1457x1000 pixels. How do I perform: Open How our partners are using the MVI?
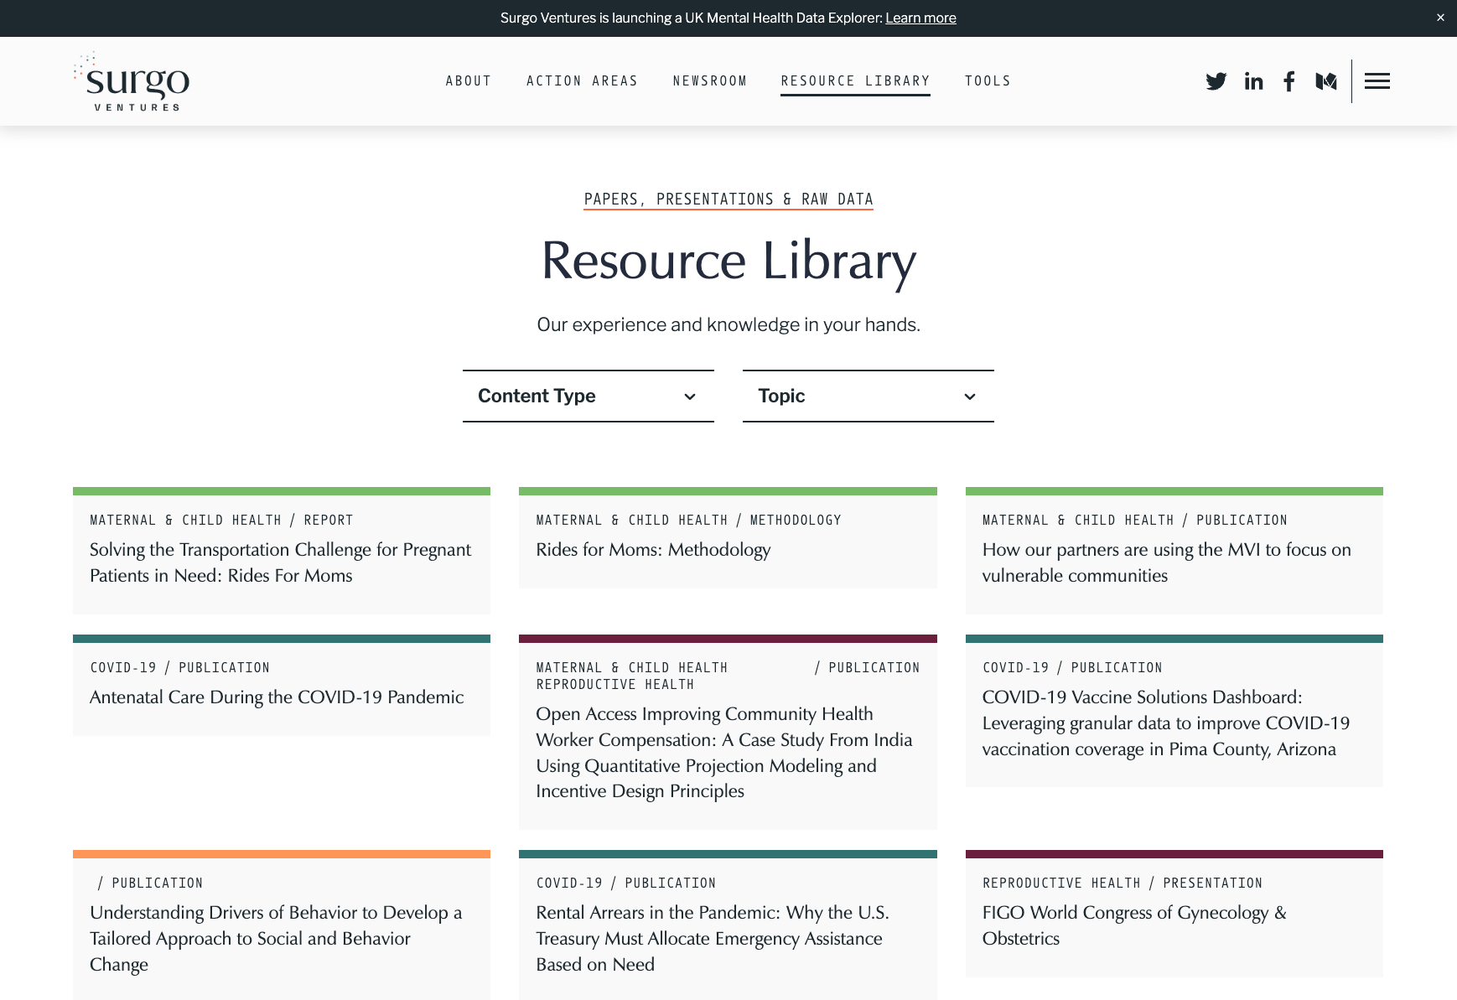pyautogui.click(x=1166, y=562)
